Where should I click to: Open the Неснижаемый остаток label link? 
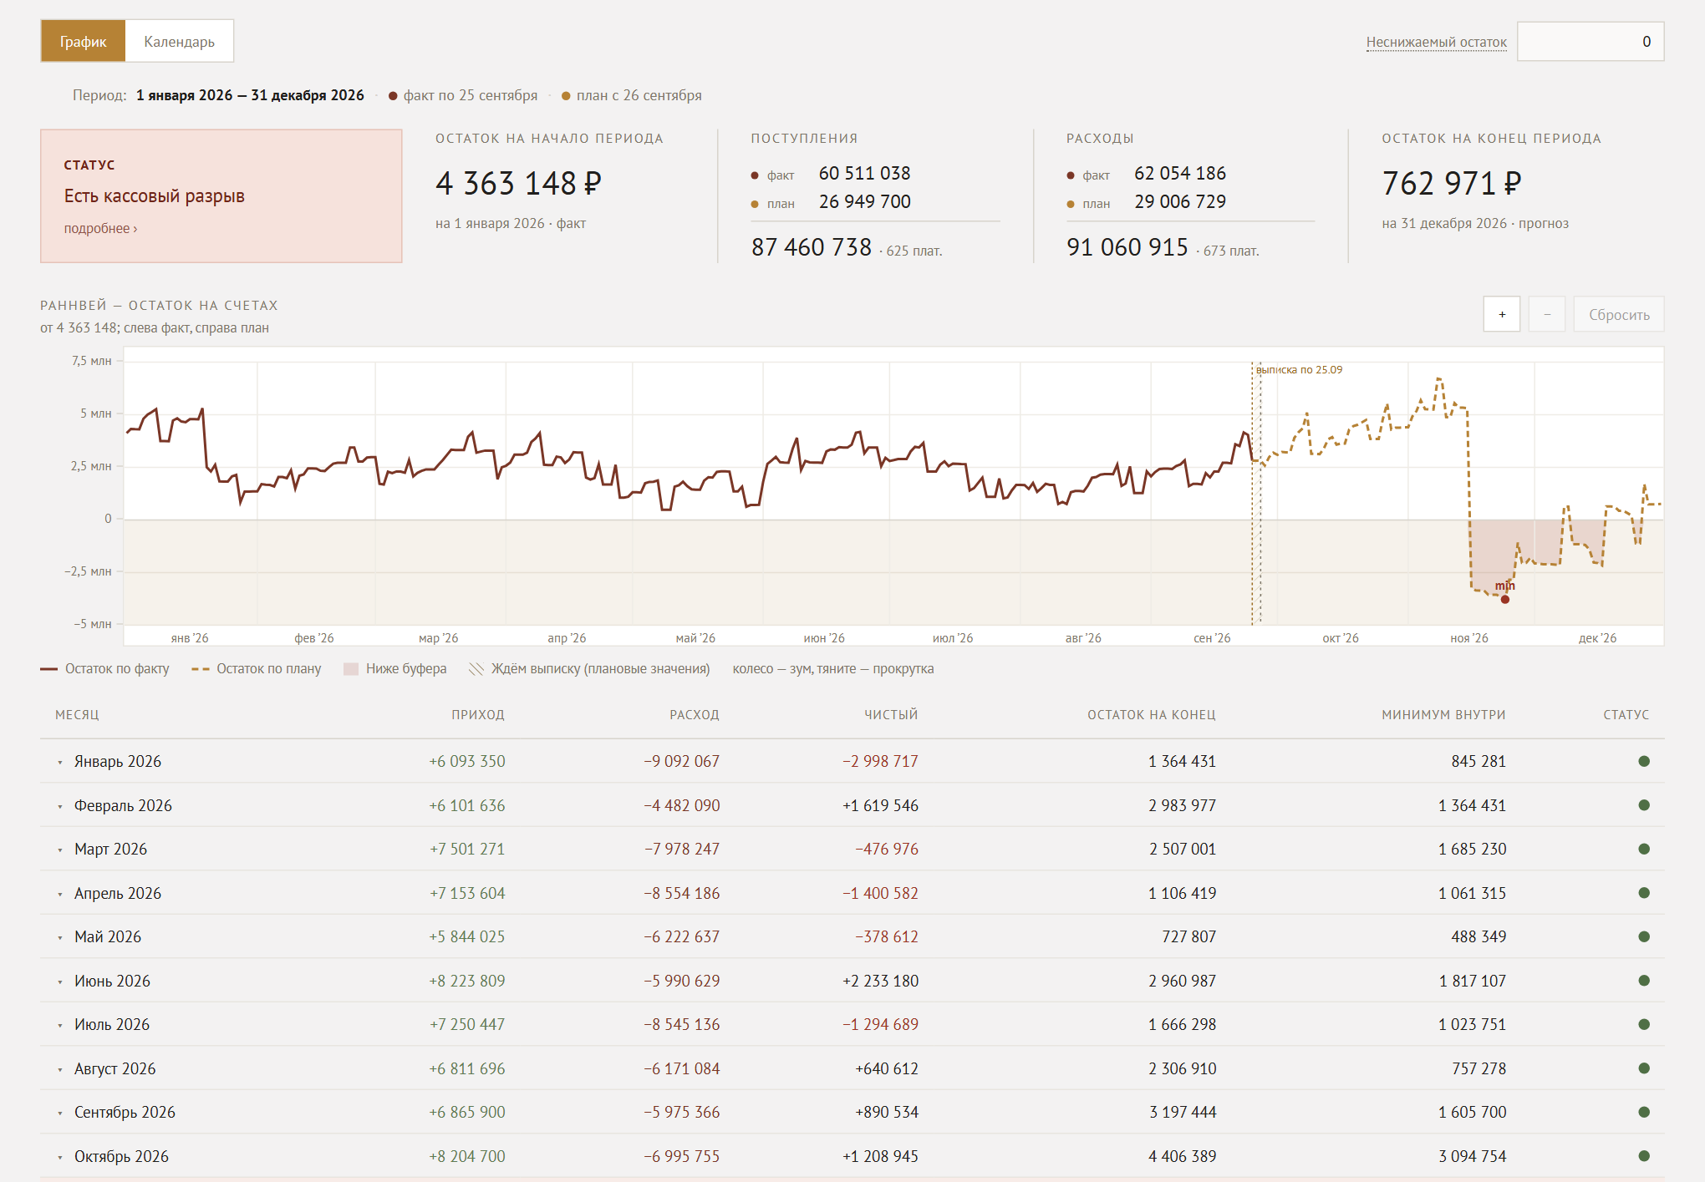1436,42
